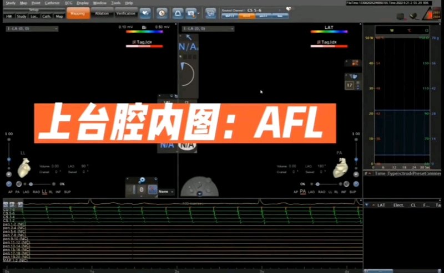Open the Catheter menu
This screenshot has width=444, height=273.
pyautogui.click(x=52, y=3)
